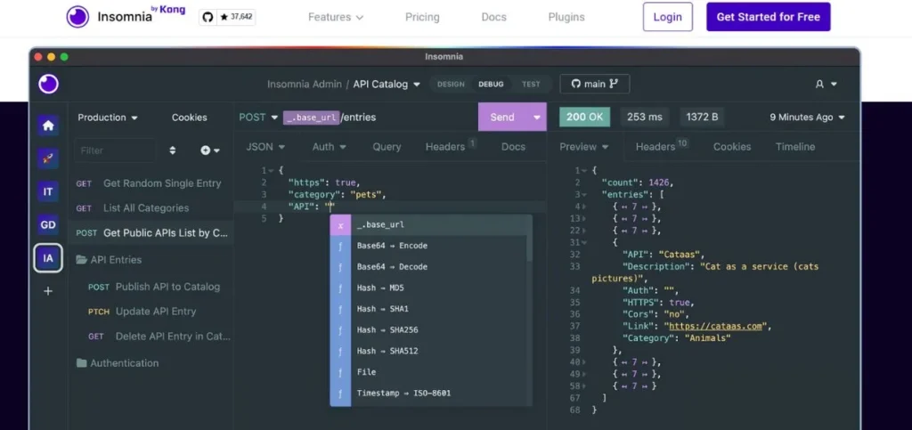Open Cookies manager in sidebar
This screenshot has width=912, height=430.
pos(189,118)
